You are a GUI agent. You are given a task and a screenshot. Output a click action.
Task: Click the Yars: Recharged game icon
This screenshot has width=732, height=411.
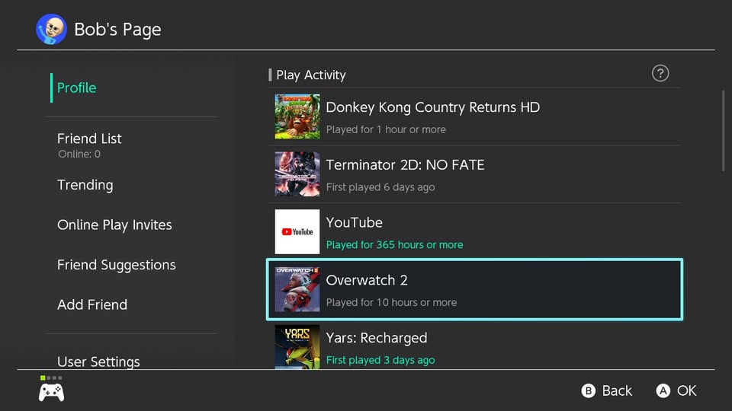pyautogui.click(x=297, y=347)
